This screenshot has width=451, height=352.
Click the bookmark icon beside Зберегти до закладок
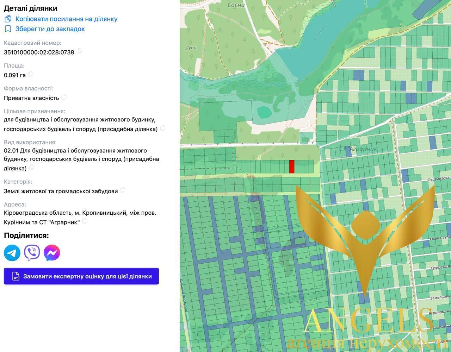(x=8, y=29)
